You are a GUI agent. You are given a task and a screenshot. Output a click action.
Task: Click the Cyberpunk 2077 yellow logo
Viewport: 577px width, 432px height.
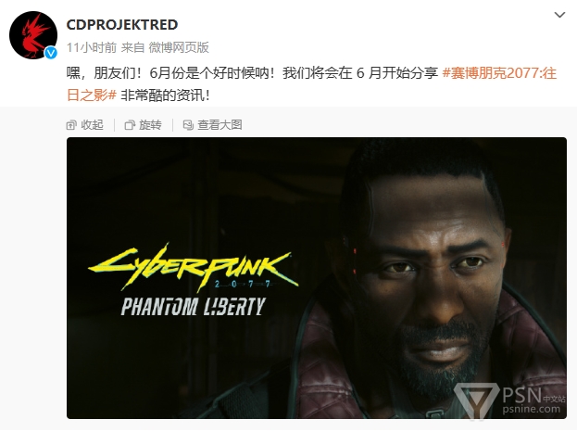(194, 266)
